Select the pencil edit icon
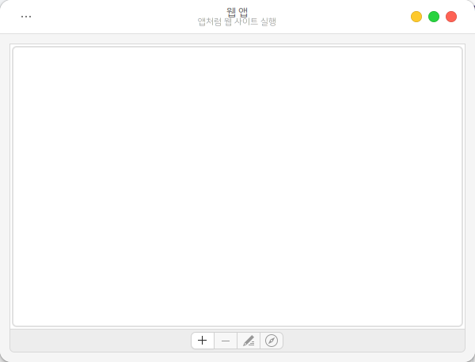 click(x=249, y=341)
